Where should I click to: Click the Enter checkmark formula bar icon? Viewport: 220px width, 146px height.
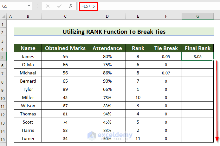tap(59, 6)
